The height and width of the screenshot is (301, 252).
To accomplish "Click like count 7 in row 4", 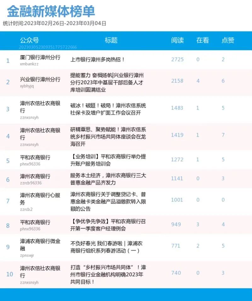I will (223, 135).
